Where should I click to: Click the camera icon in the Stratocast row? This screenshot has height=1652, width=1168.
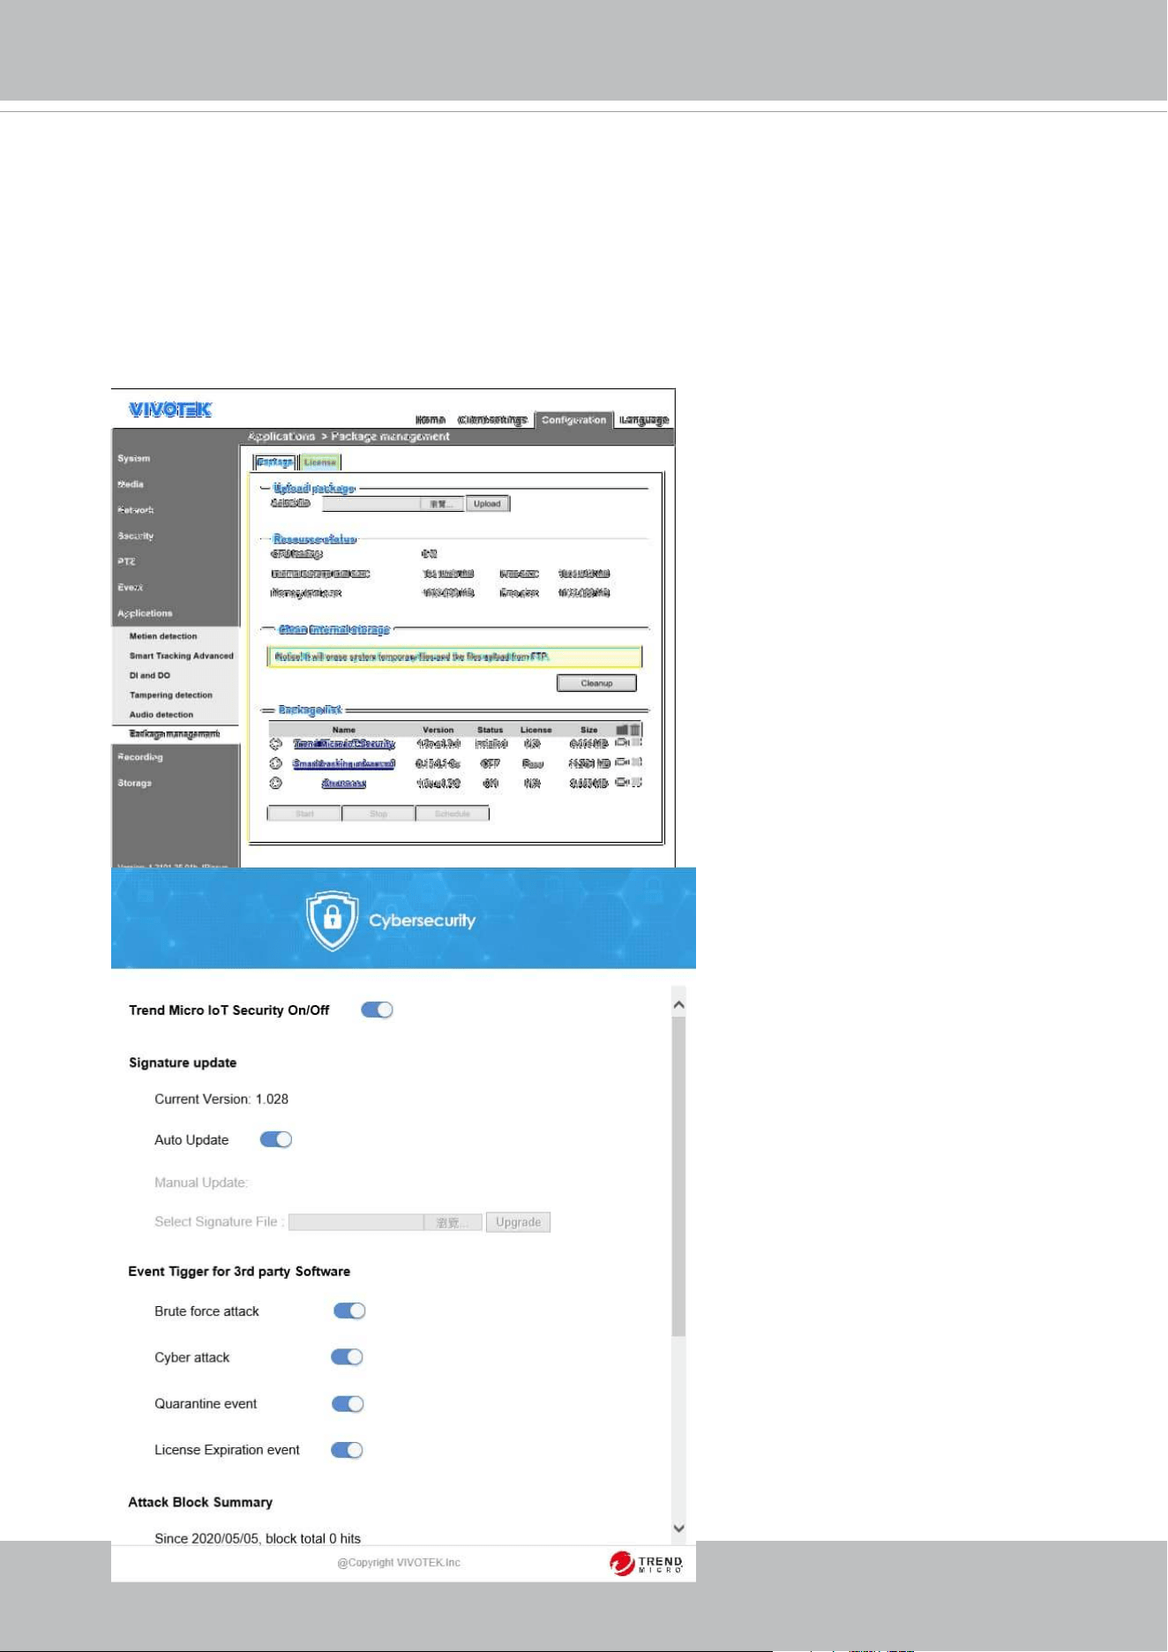[622, 782]
